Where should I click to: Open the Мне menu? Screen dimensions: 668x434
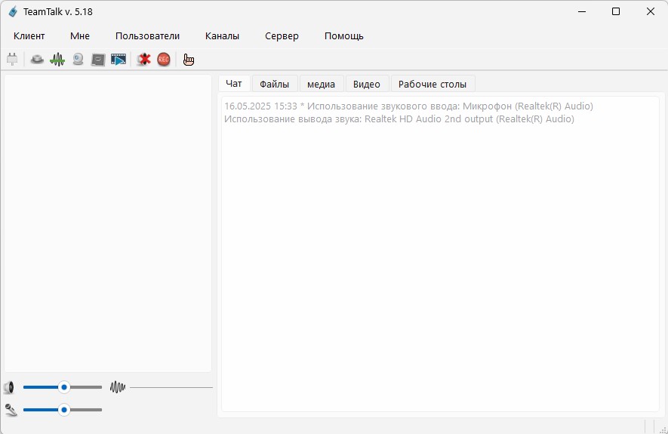coord(80,36)
